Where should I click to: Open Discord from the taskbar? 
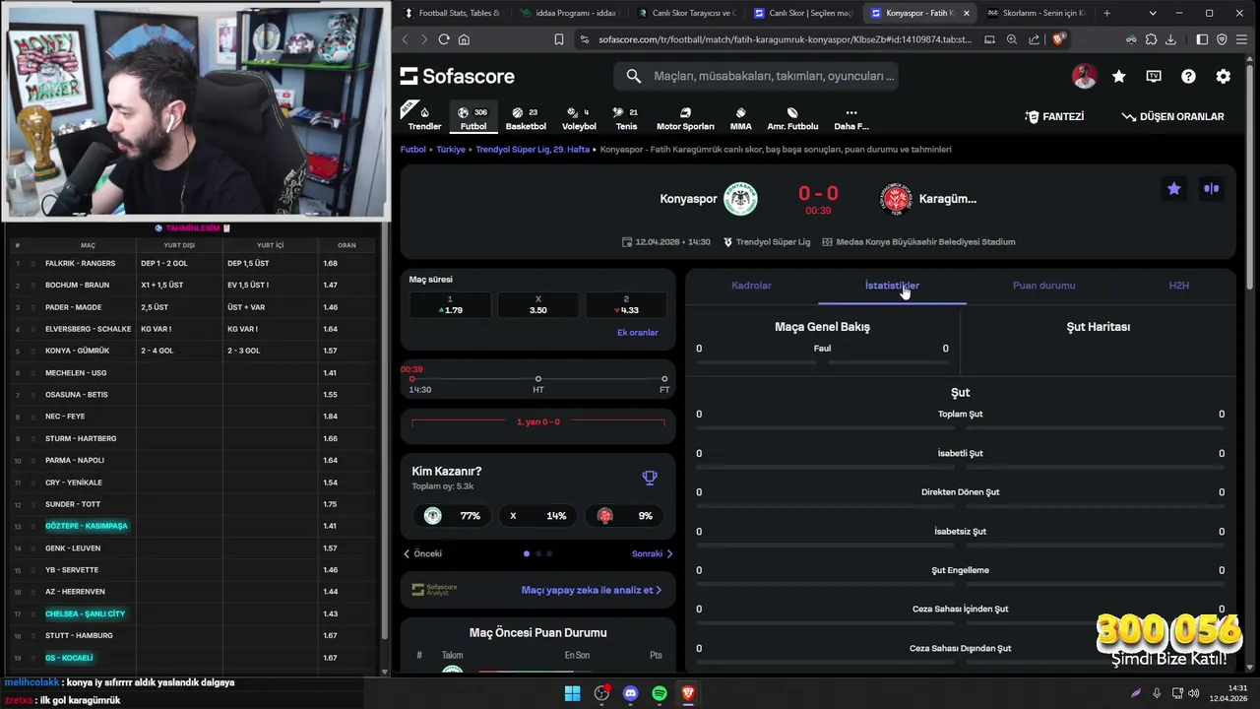coord(630,693)
